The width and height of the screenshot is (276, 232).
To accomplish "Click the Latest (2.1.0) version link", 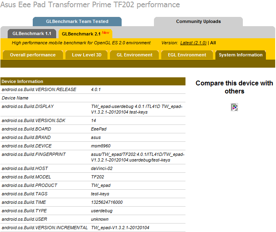I will 193,43.
